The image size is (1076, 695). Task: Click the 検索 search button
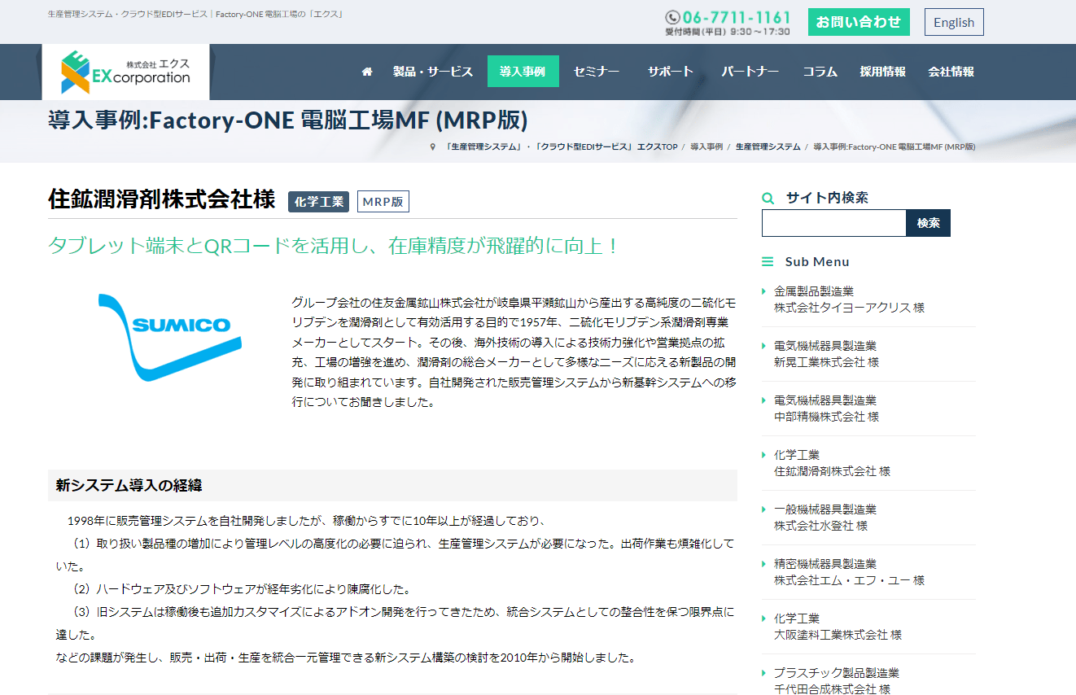[929, 223]
